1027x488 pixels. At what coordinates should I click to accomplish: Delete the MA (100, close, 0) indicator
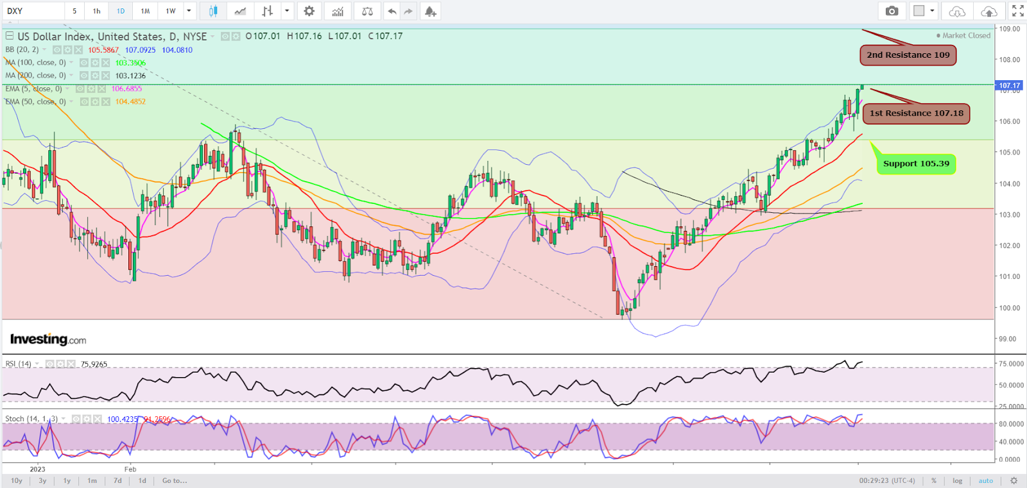pyautogui.click(x=106, y=63)
